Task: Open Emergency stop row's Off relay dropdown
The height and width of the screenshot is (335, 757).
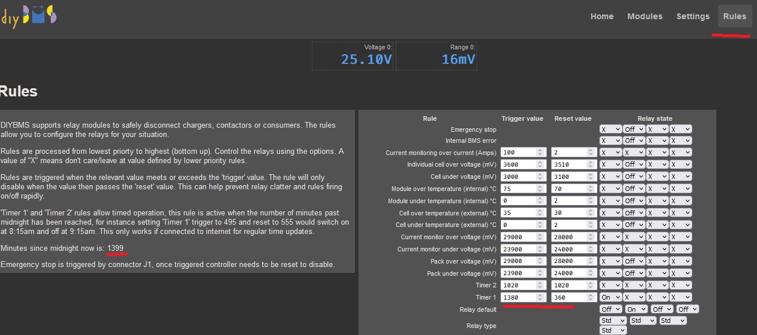Action: pyautogui.click(x=634, y=129)
